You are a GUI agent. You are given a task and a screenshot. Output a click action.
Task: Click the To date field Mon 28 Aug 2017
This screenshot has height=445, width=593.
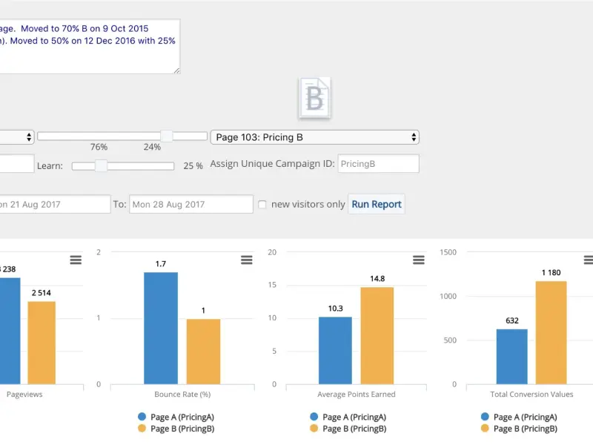click(x=191, y=205)
